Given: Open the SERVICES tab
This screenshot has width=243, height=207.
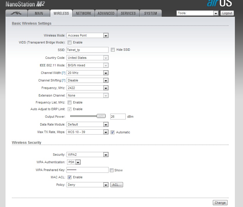Looking at the screenshot, I should pos(128,13).
